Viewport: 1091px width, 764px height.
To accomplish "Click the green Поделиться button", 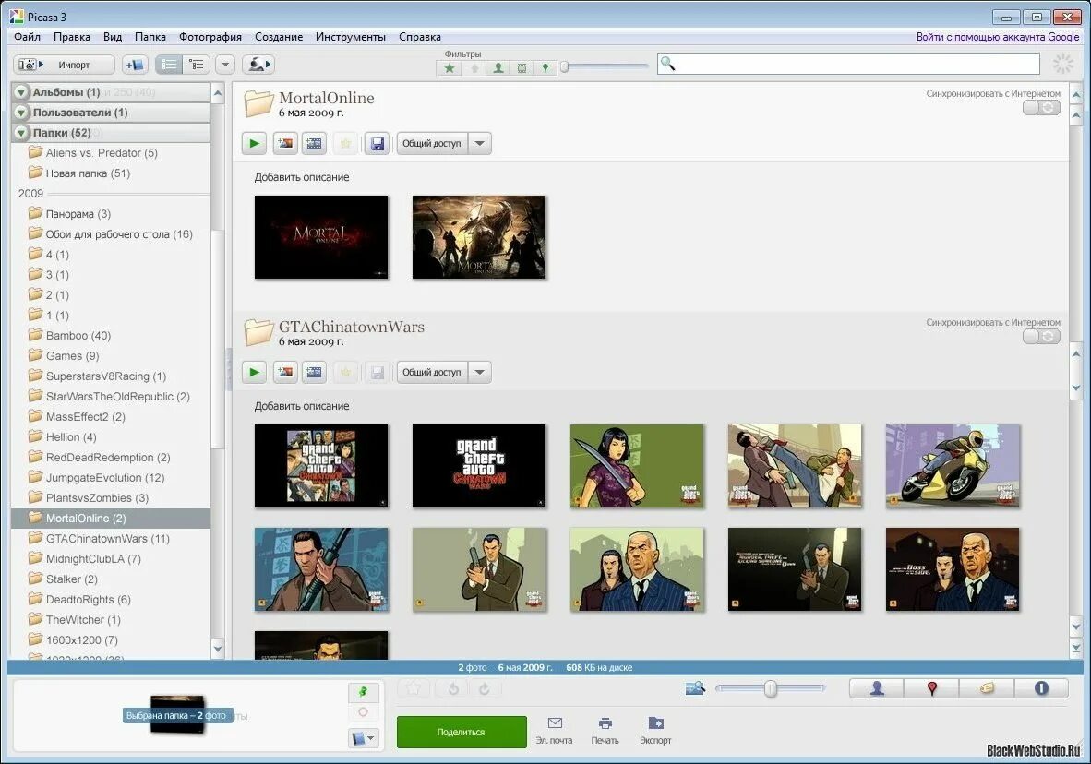I will click(462, 732).
